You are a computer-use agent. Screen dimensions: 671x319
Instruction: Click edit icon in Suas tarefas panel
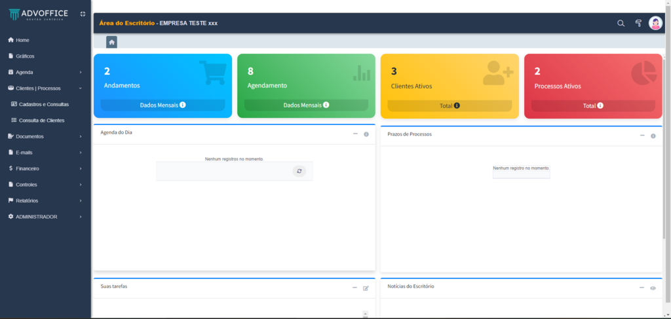pos(366,288)
